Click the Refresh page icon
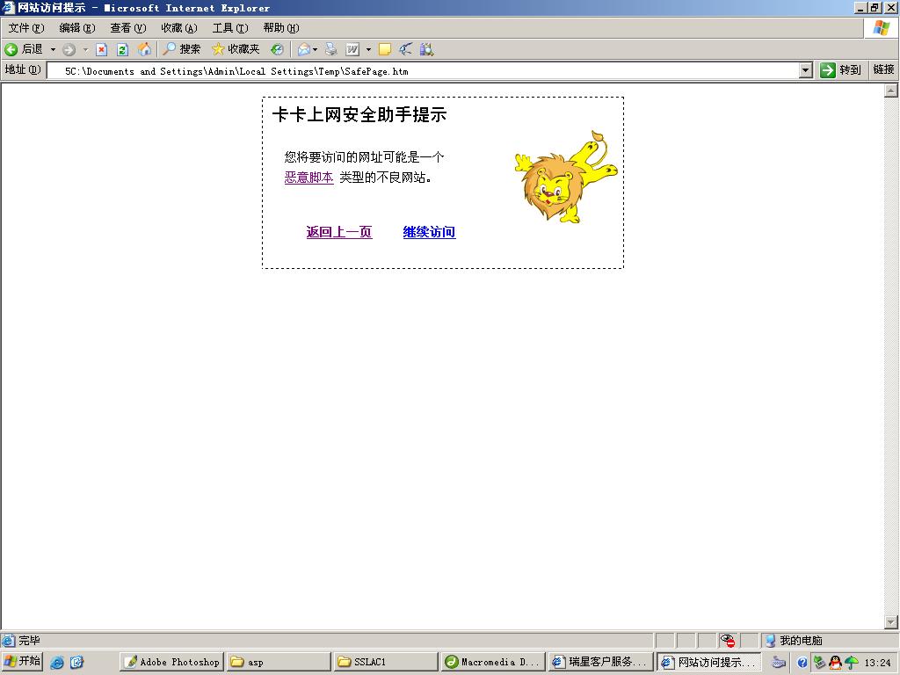 [x=122, y=50]
